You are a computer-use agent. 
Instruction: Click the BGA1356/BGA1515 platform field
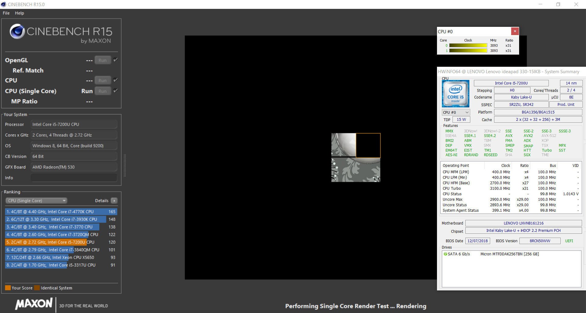(538, 112)
